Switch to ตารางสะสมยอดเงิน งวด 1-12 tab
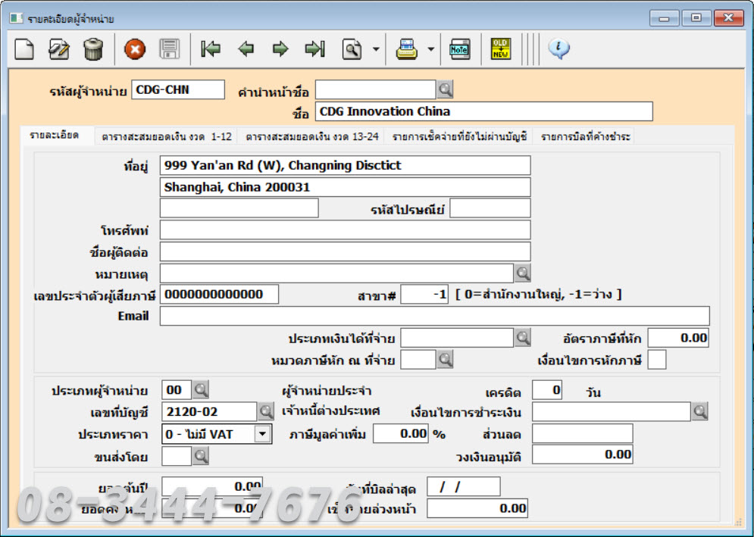 tap(167, 137)
